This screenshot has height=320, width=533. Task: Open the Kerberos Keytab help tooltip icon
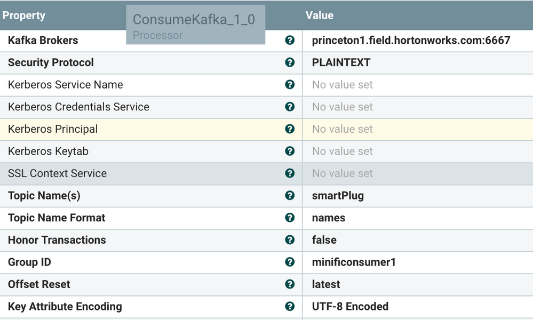[290, 151]
